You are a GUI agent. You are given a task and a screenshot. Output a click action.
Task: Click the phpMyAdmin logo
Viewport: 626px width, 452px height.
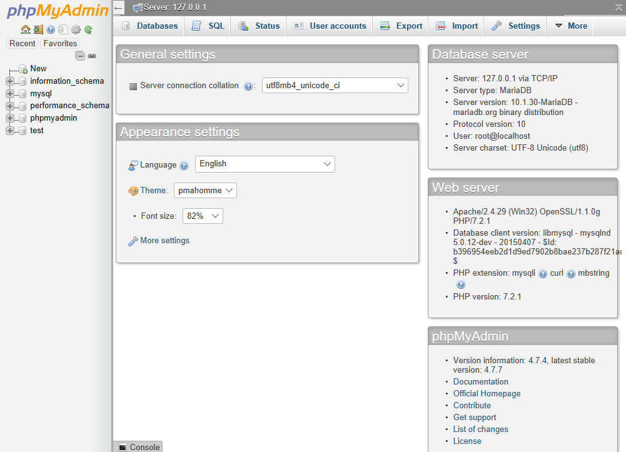pos(58,11)
